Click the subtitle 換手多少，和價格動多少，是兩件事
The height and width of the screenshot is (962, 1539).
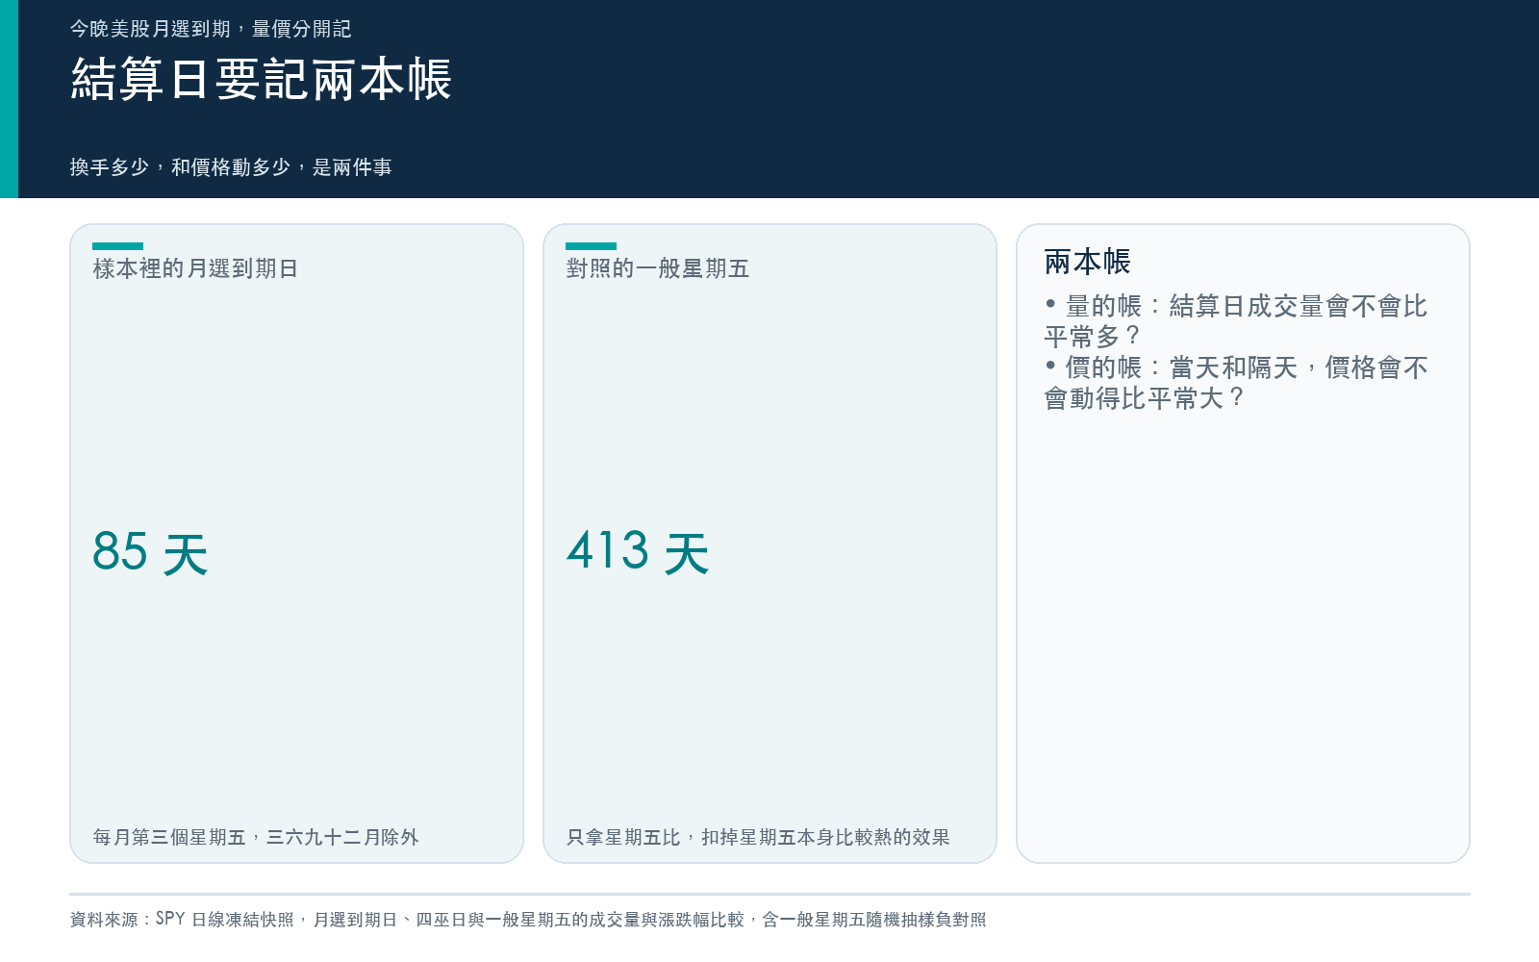click(231, 167)
